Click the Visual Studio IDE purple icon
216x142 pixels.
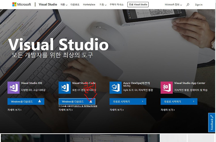coord(14,88)
